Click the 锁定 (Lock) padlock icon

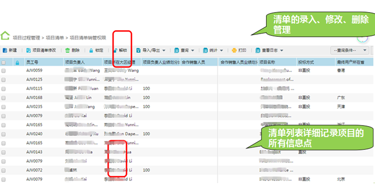pyautogui.click(x=91, y=50)
